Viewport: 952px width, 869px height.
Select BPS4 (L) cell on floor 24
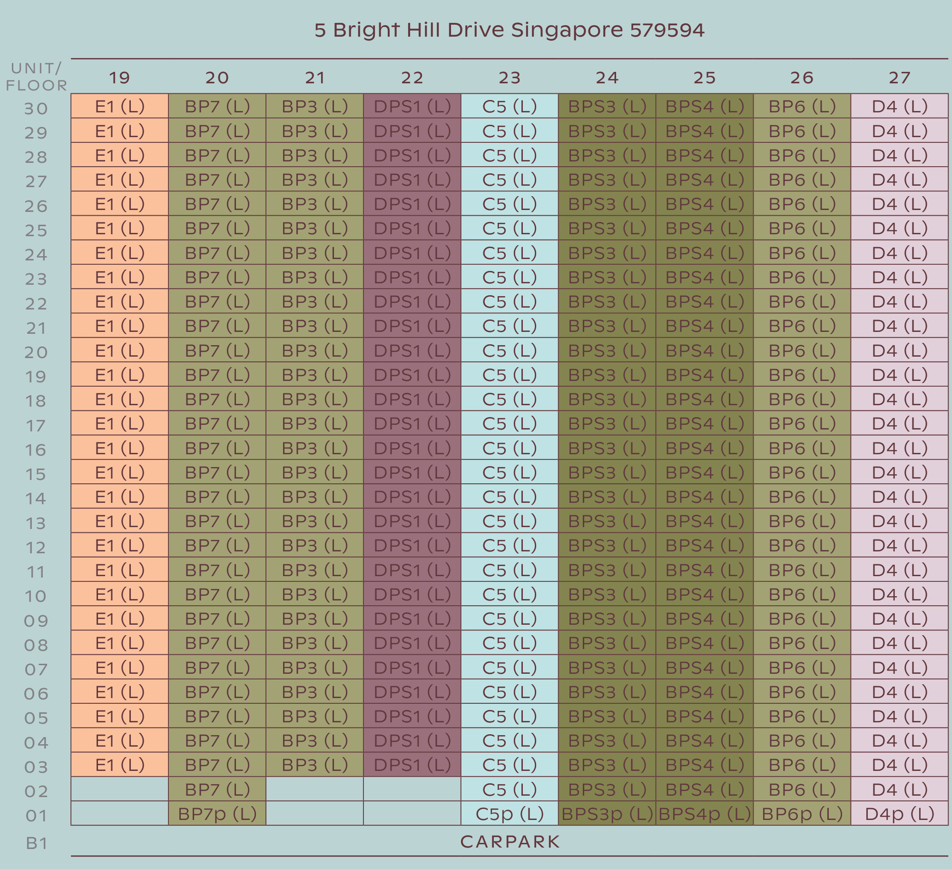click(705, 252)
